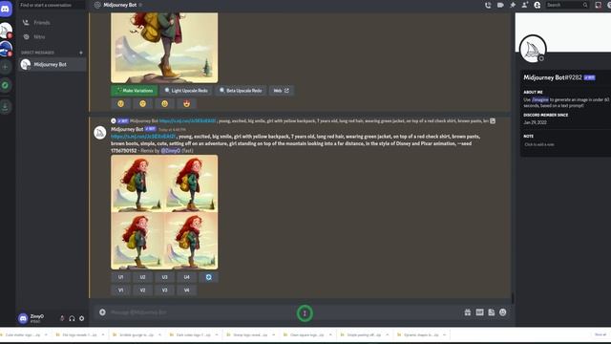
Task: Open the Web link button
Action: click(282, 91)
